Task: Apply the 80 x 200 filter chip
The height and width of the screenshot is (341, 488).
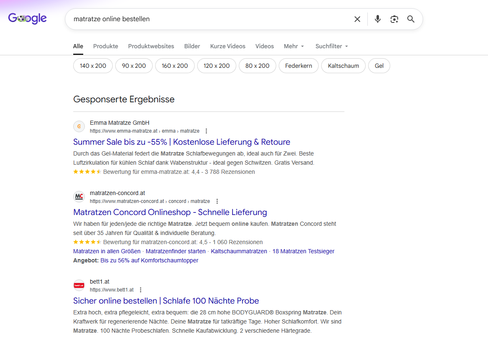Action: [x=258, y=66]
